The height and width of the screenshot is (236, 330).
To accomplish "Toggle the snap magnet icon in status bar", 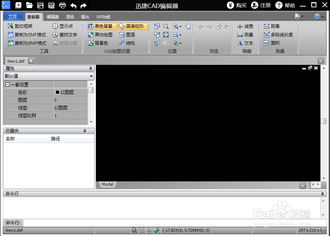I will (134, 231).
